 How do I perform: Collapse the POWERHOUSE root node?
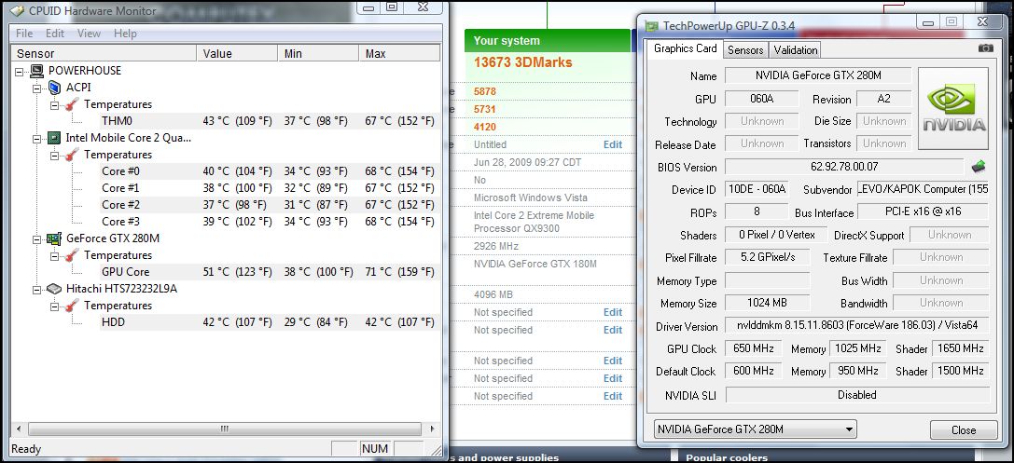click(x=20, y=71)
